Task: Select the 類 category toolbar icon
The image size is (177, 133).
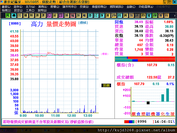Action: tap(67, 15)
